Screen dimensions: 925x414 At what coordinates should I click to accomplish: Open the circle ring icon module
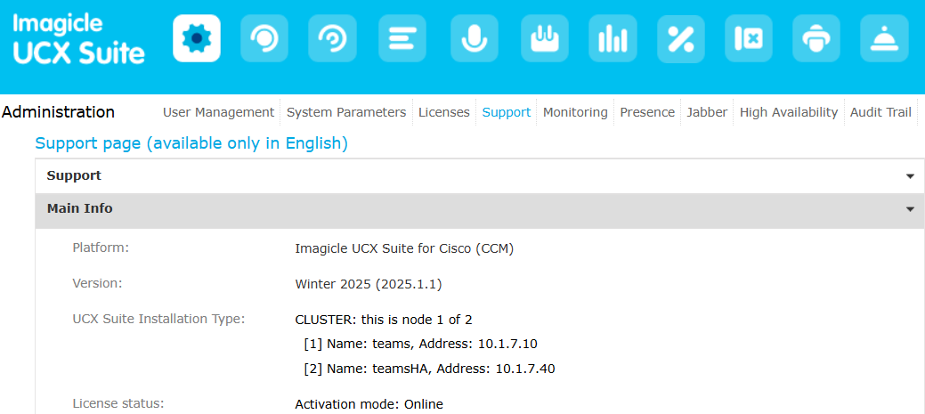point(265,38)
